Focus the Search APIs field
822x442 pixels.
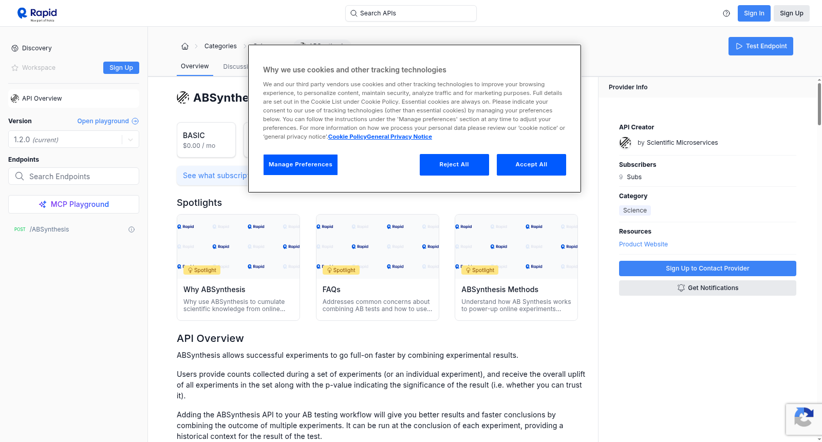point(411,13)
